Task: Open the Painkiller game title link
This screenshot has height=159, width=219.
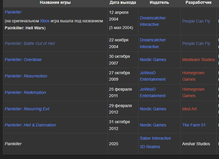Action: [13, 12]
